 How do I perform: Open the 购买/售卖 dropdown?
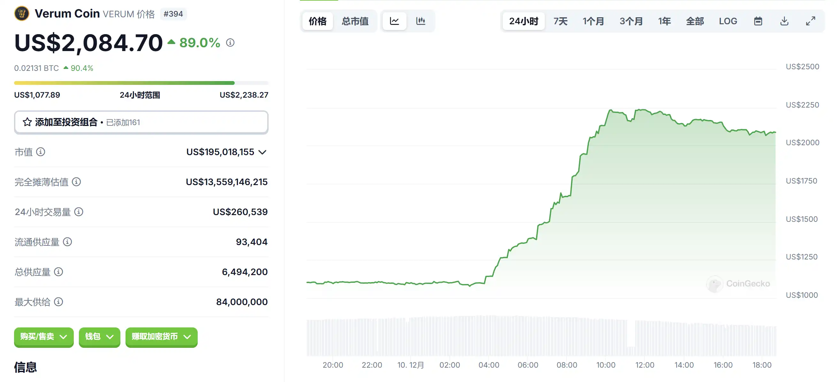tap(44, 336)
